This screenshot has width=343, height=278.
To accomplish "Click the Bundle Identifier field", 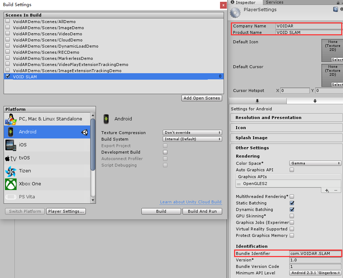I will pos(315,253).
